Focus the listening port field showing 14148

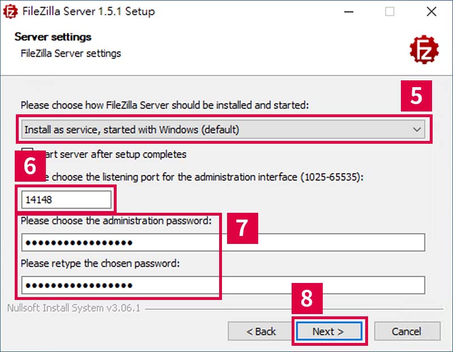coord(66,199)
